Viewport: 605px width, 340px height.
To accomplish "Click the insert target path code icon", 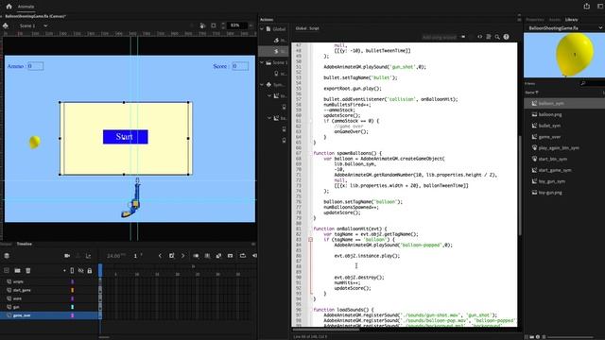I will pos(479,37).
